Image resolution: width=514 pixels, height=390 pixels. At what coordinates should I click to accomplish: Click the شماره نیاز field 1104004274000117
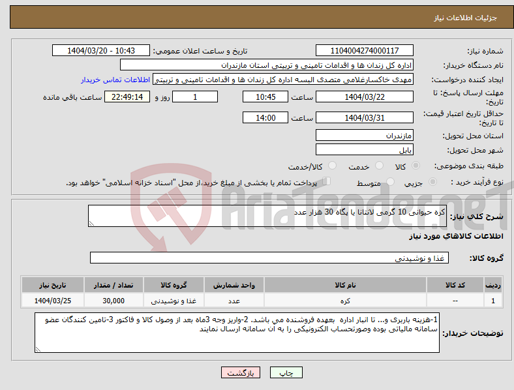364,51
